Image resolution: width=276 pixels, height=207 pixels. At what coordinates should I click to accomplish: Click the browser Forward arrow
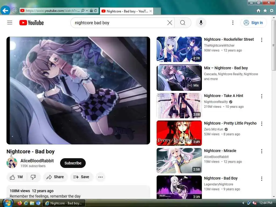(15, 11)
